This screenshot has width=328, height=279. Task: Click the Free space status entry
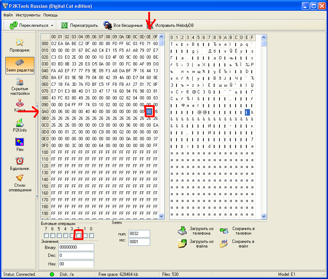click(118, 274)
